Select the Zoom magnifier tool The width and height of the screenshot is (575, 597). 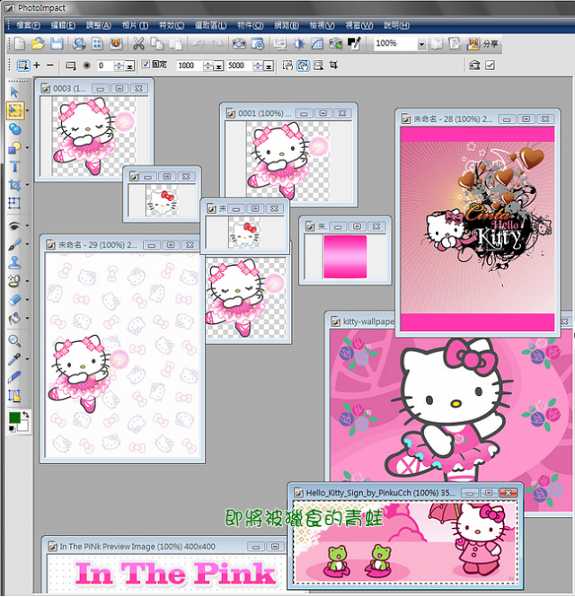click(x=14, y=340)
